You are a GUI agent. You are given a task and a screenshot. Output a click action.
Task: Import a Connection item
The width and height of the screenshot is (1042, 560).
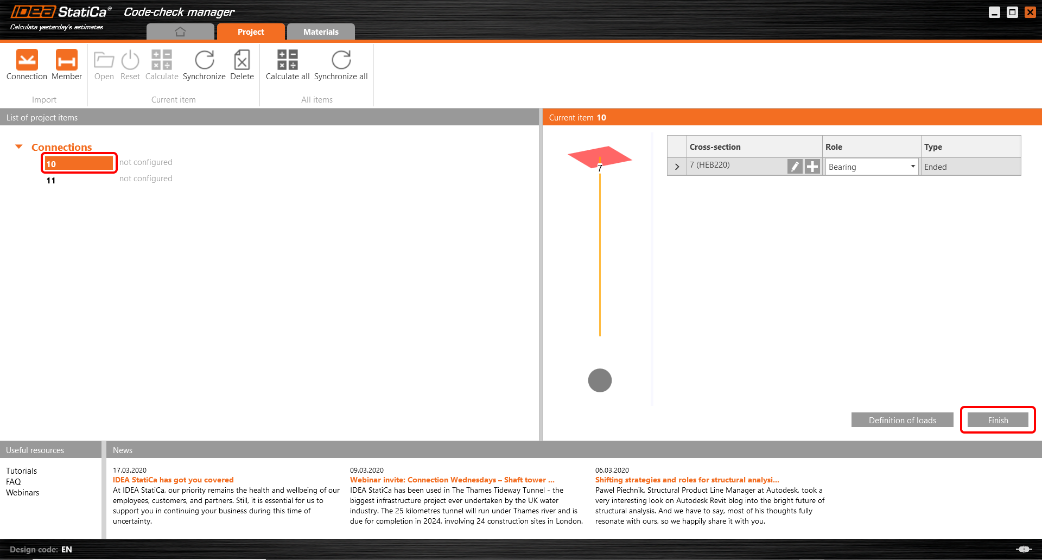click(27, 65)
